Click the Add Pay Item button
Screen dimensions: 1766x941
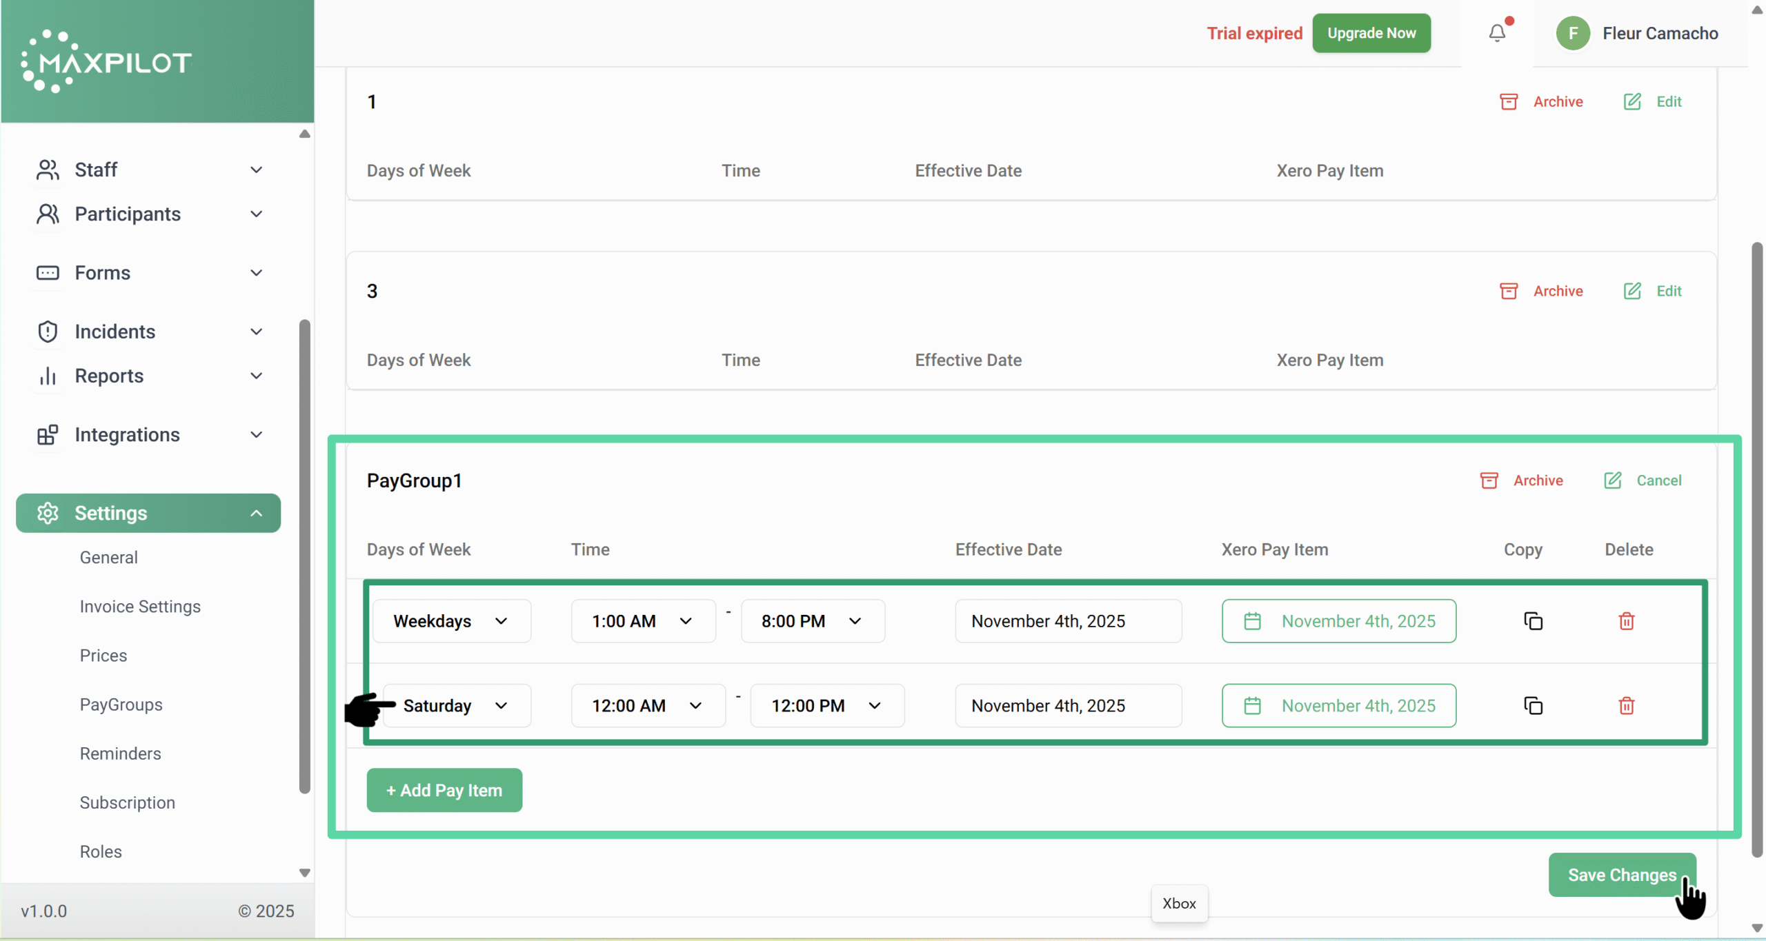[x=444, y=790]
